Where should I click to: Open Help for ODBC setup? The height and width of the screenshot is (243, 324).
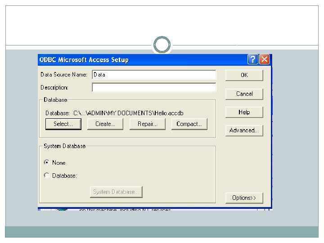[x=244, y=112]
